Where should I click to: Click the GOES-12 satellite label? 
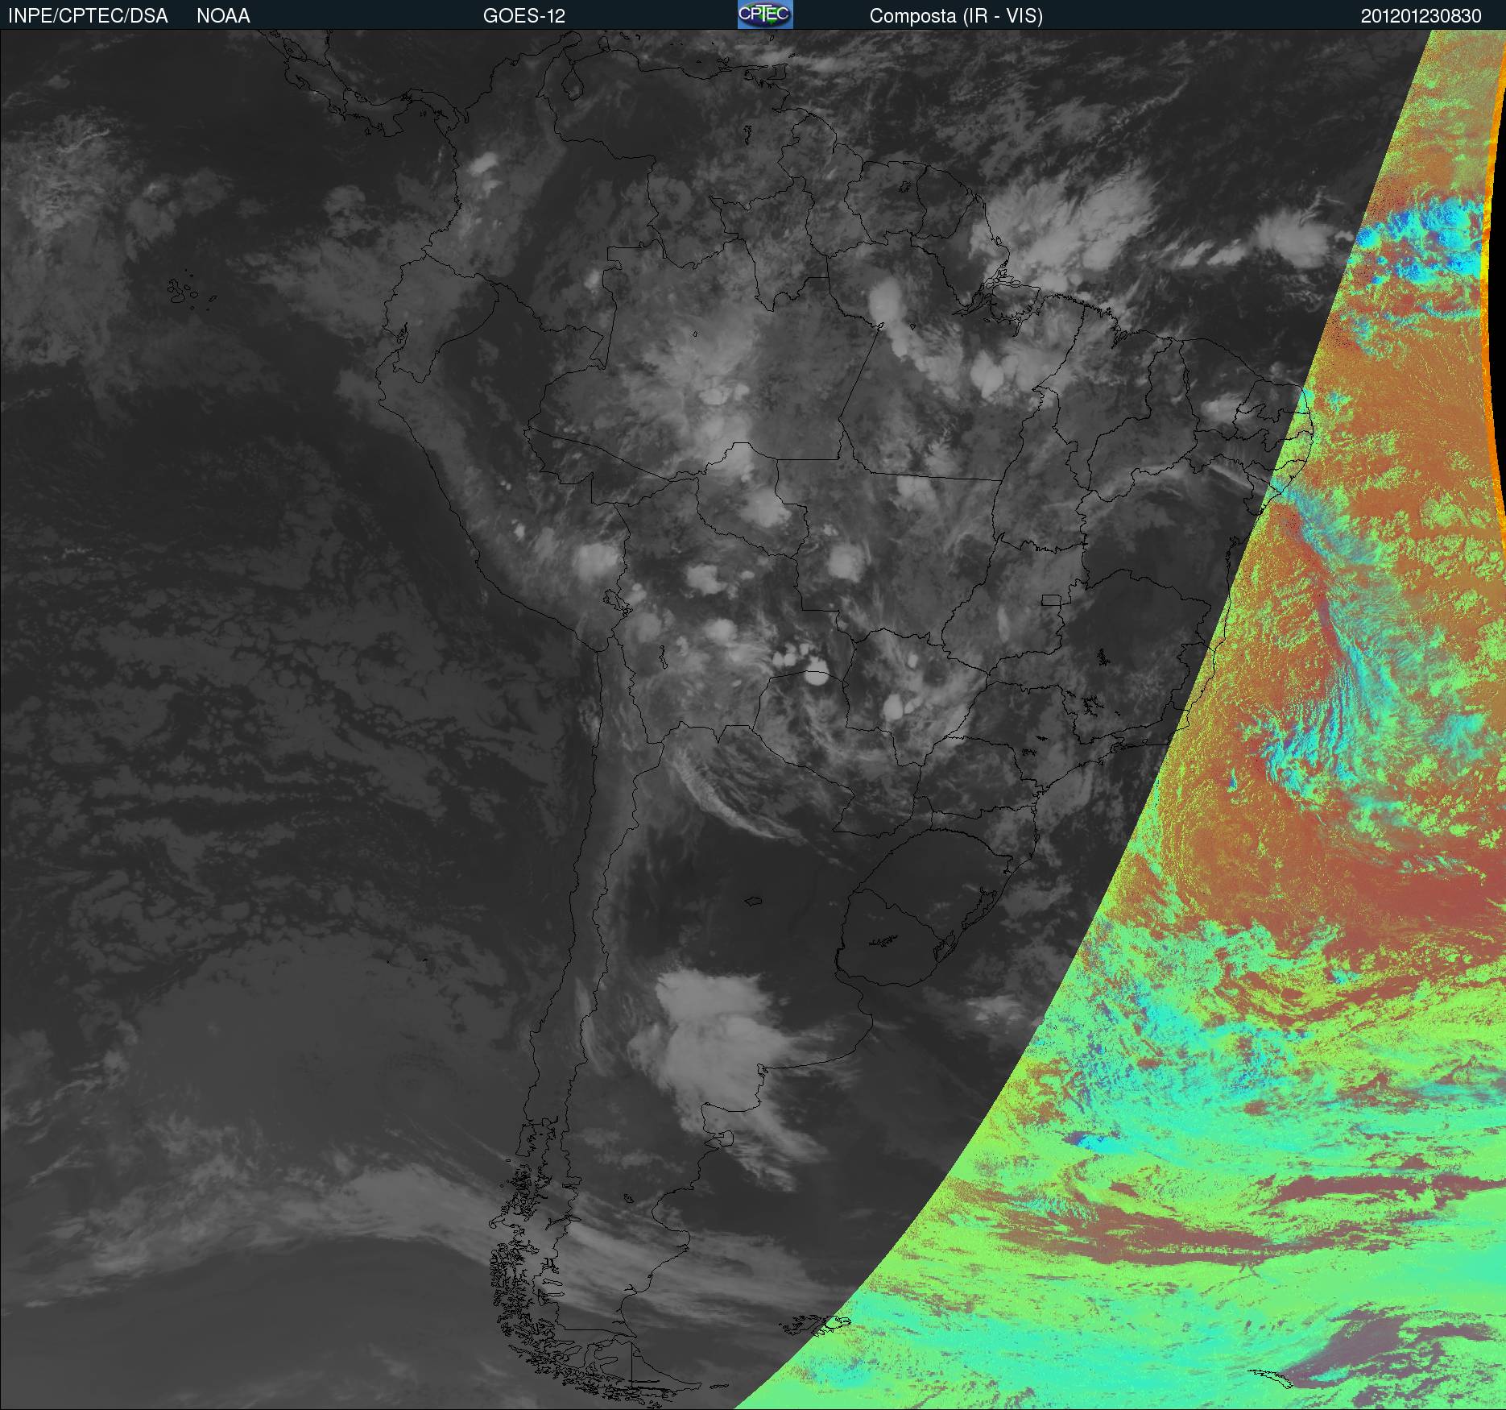tap(524, 16)
